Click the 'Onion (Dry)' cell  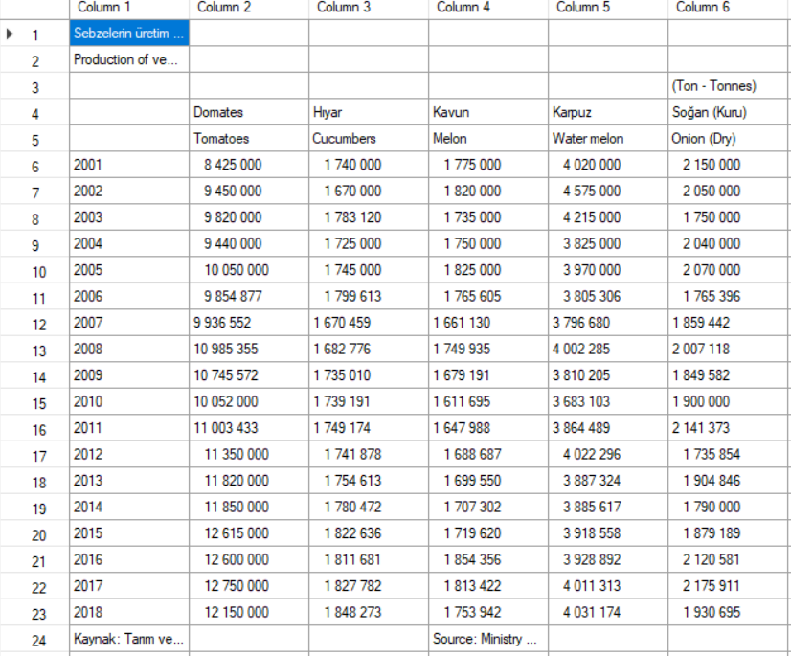coord(730,138)
